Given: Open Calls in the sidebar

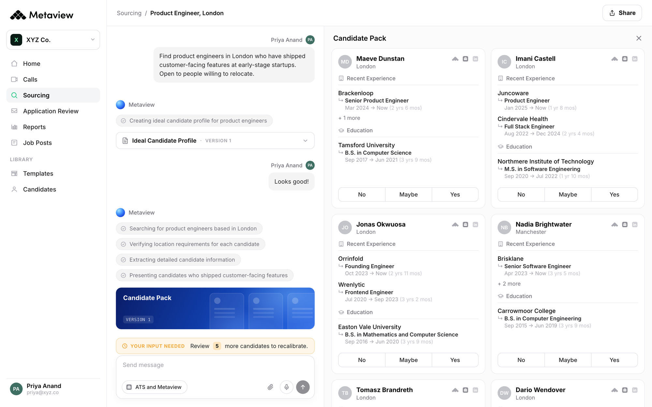Looking at the screenshot, I should tap(53, 79).
